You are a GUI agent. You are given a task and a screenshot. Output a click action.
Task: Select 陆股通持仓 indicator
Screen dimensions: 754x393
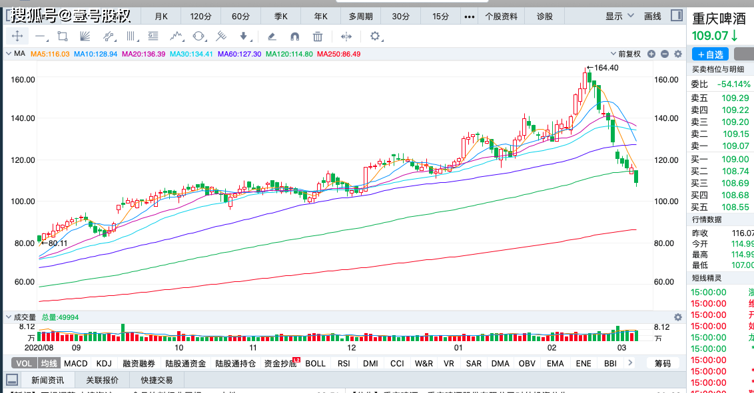236,363
